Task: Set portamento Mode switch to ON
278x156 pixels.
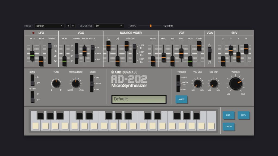Action: (97, 78)
